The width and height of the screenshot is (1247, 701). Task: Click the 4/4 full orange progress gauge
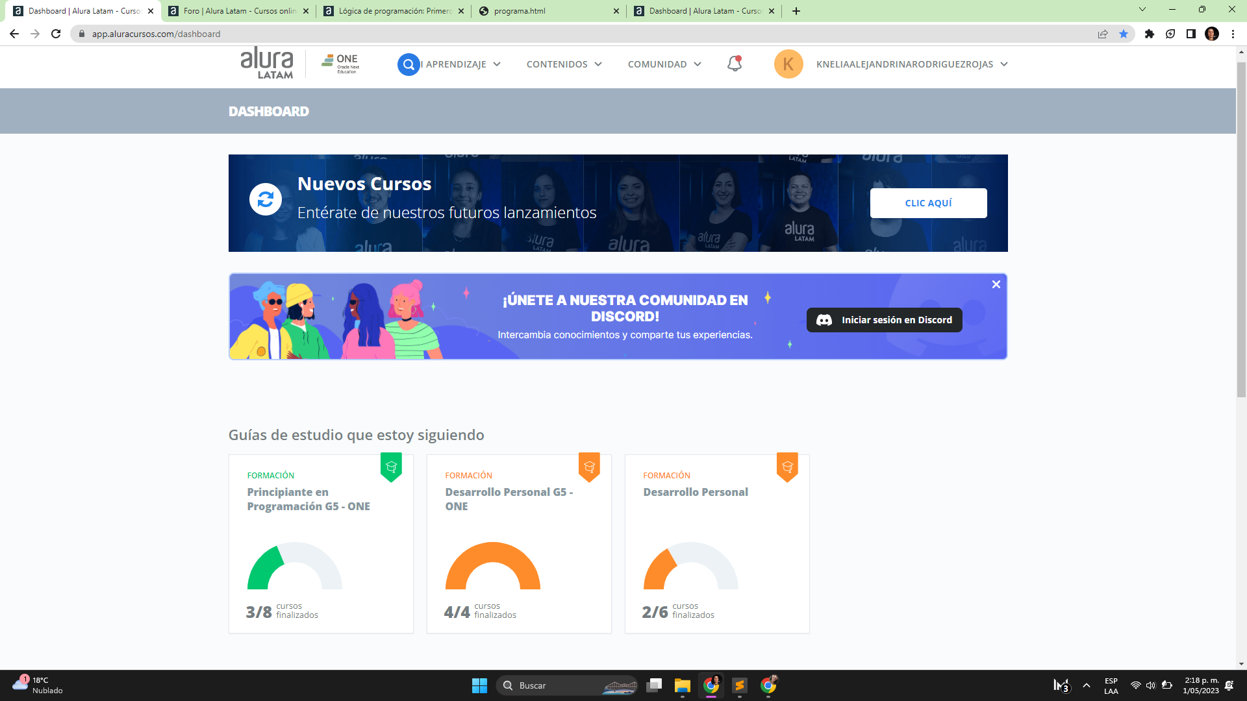492,565
